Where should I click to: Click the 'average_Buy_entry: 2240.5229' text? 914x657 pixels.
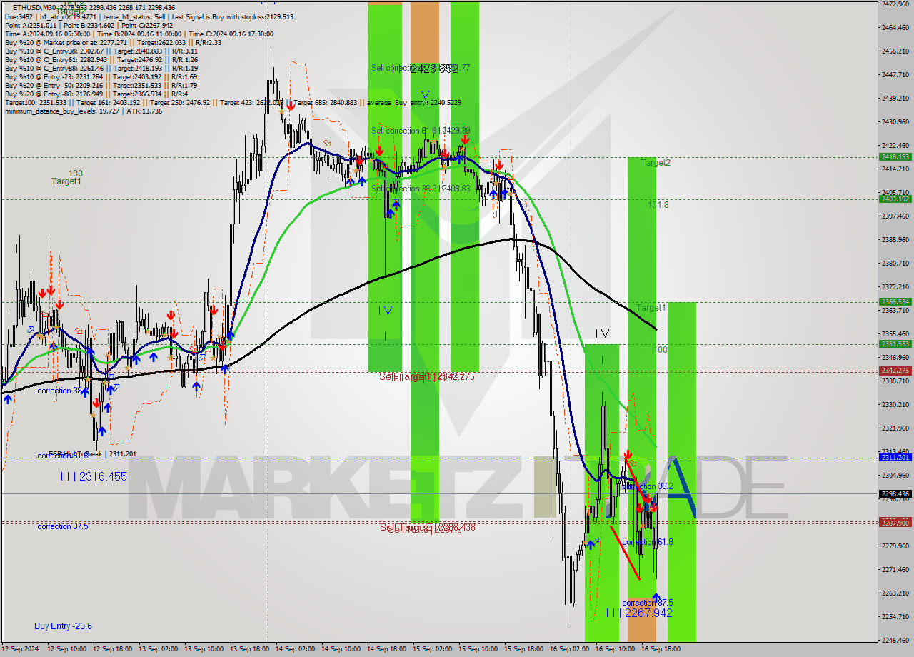coord(414,102)
